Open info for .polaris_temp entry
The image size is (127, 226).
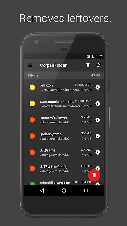tap(97, 136)
